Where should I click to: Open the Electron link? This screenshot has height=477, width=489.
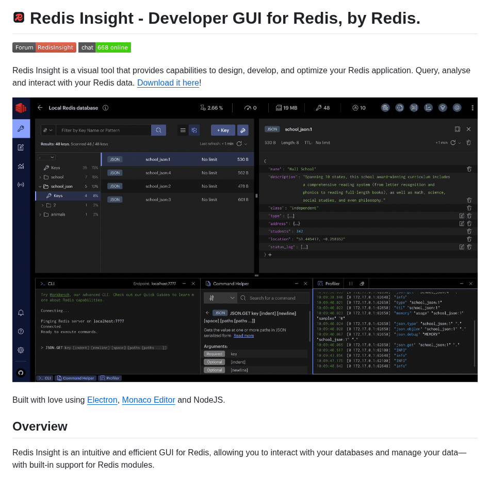(102, 400)
